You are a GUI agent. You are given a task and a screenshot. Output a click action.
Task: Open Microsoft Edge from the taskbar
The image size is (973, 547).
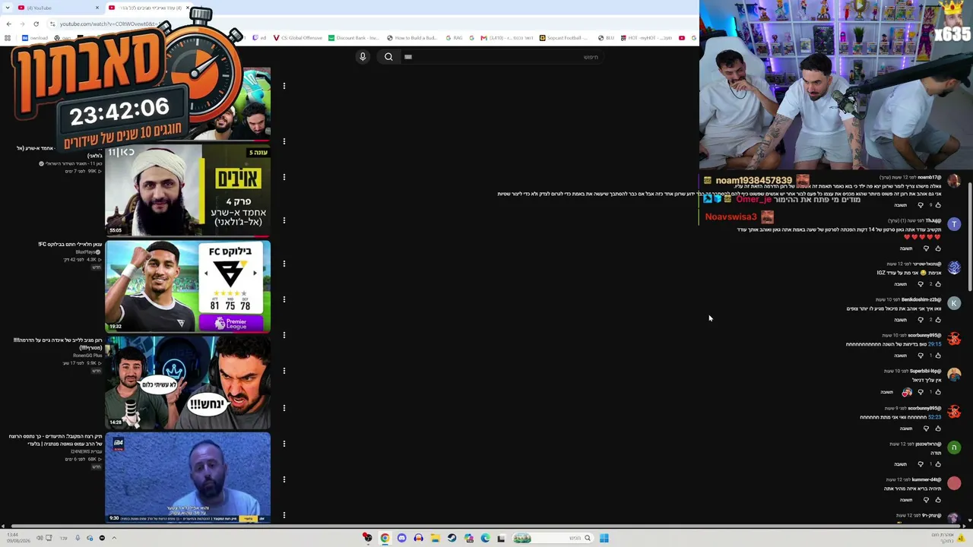[x=485, y=538]
